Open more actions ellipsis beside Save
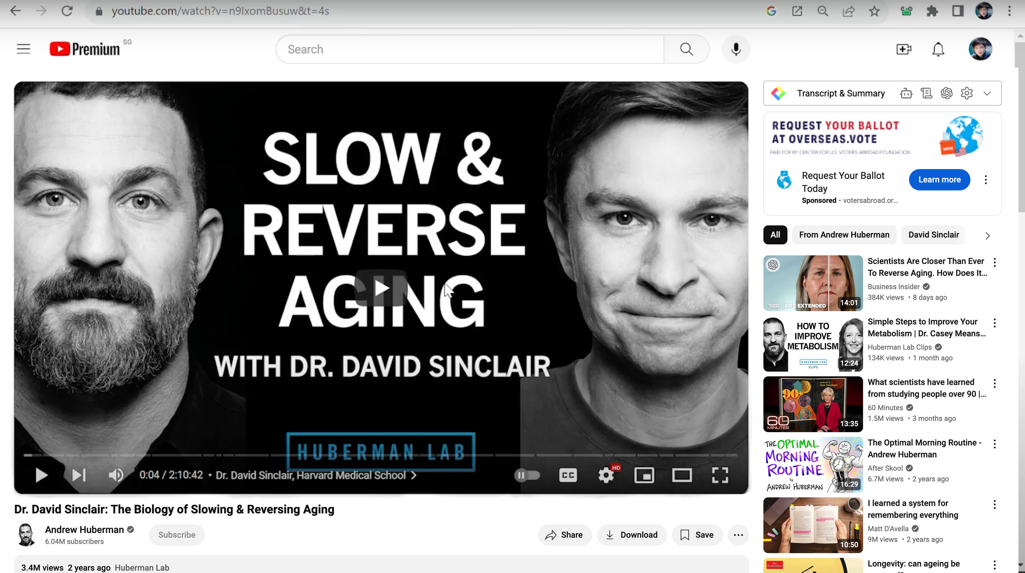This screenshot has width=1025, height=573. (x=738, y=535)
